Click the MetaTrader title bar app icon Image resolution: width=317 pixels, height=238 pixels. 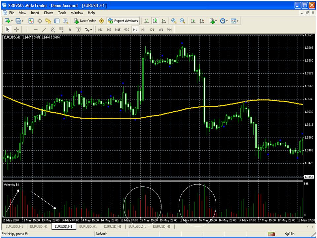pyautogui.click(x=4, y=6)
